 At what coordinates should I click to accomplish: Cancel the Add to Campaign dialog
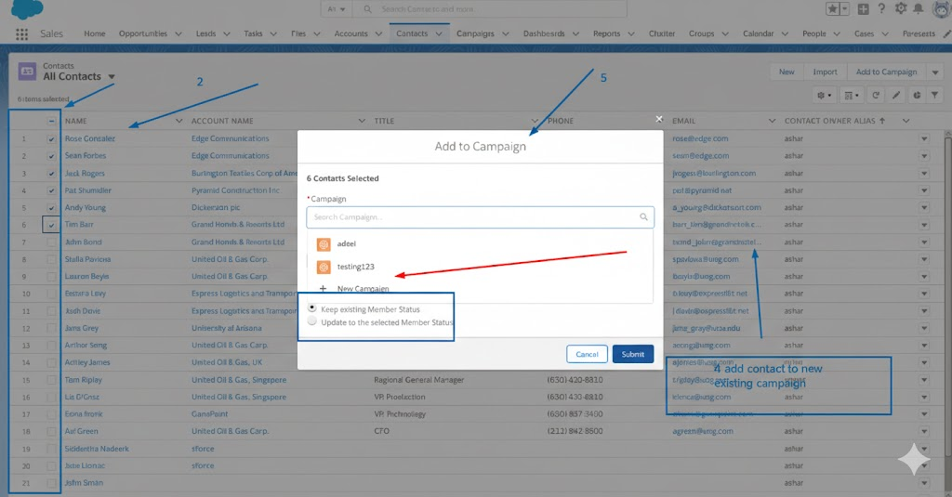coord(587,354)
